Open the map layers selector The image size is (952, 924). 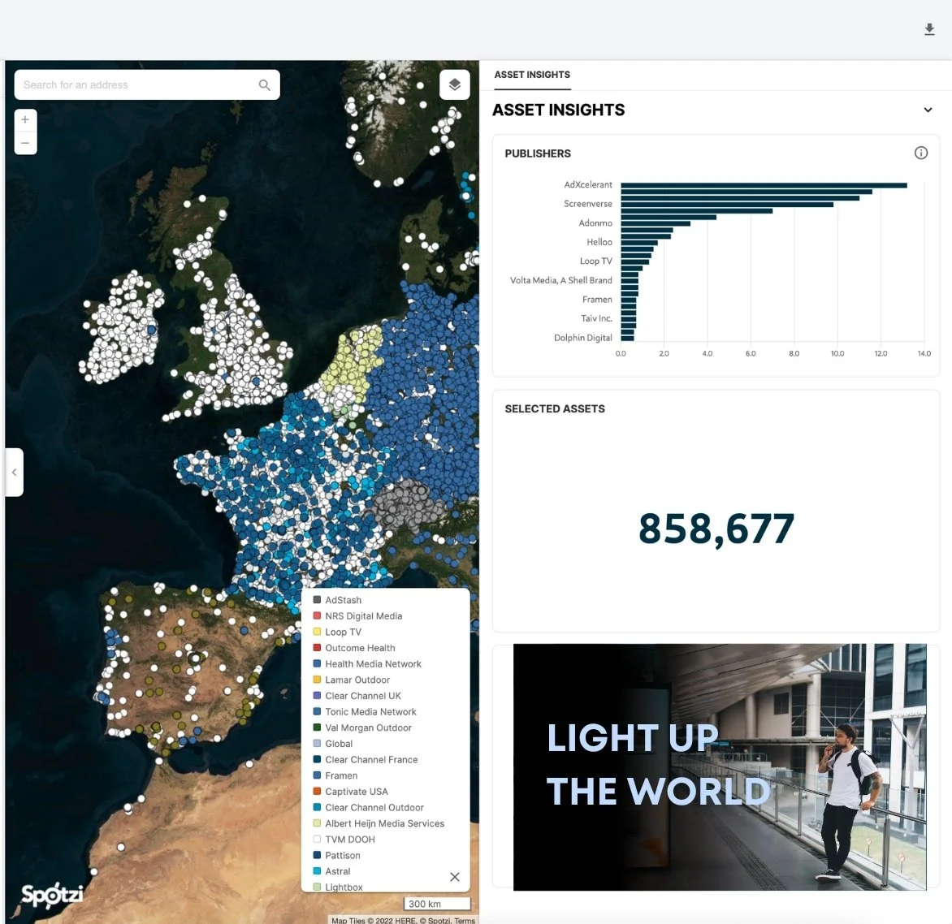454,84
